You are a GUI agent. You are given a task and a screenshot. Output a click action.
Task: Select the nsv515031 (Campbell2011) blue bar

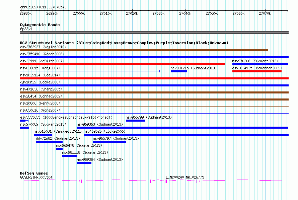[x=43, y=135]
